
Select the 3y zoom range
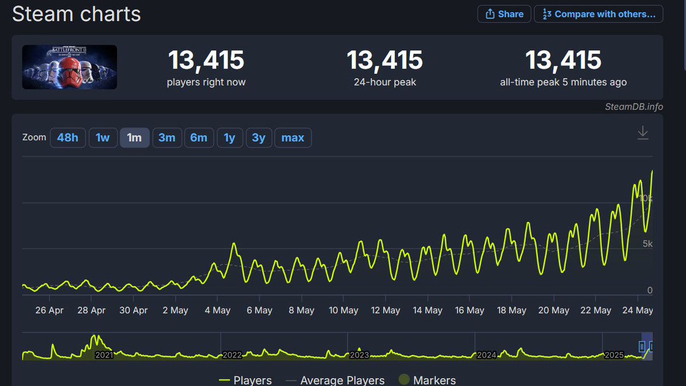(x=259, y=137)
